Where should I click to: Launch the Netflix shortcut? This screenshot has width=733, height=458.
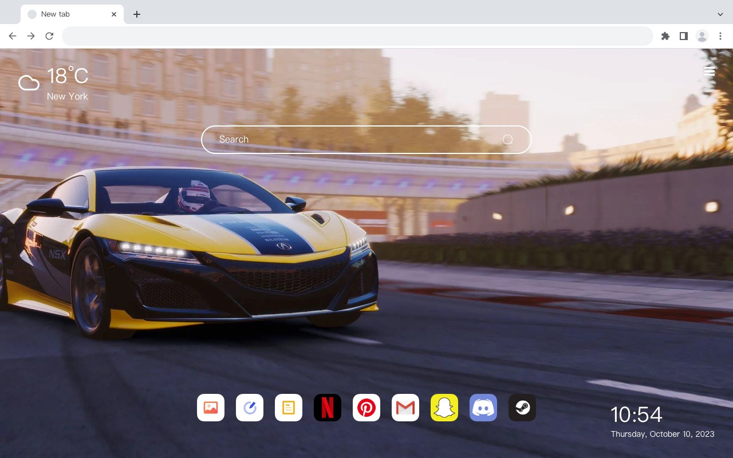(x=328, y=408)
